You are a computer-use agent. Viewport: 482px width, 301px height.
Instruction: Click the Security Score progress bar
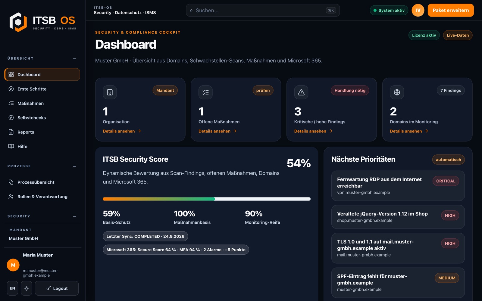pos(207,199)
